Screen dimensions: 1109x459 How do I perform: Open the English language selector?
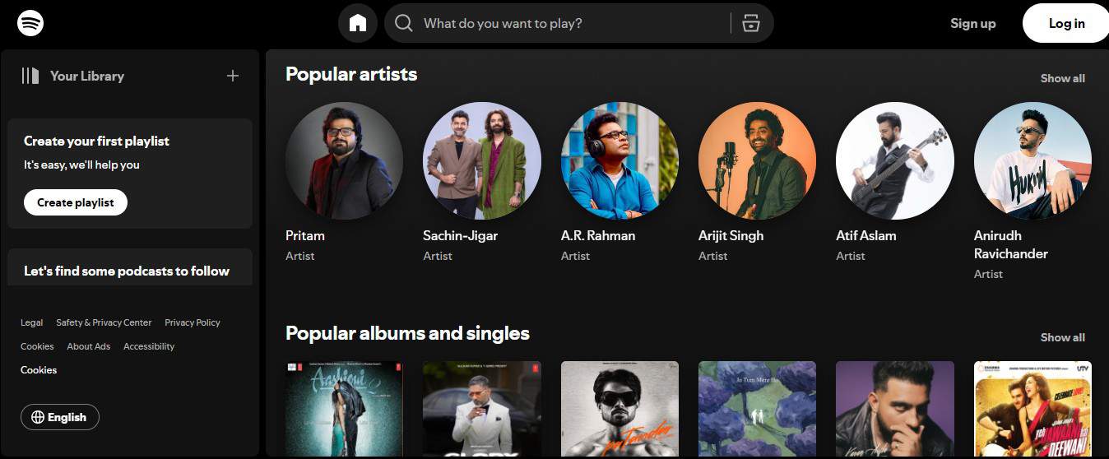click(60, 417)
